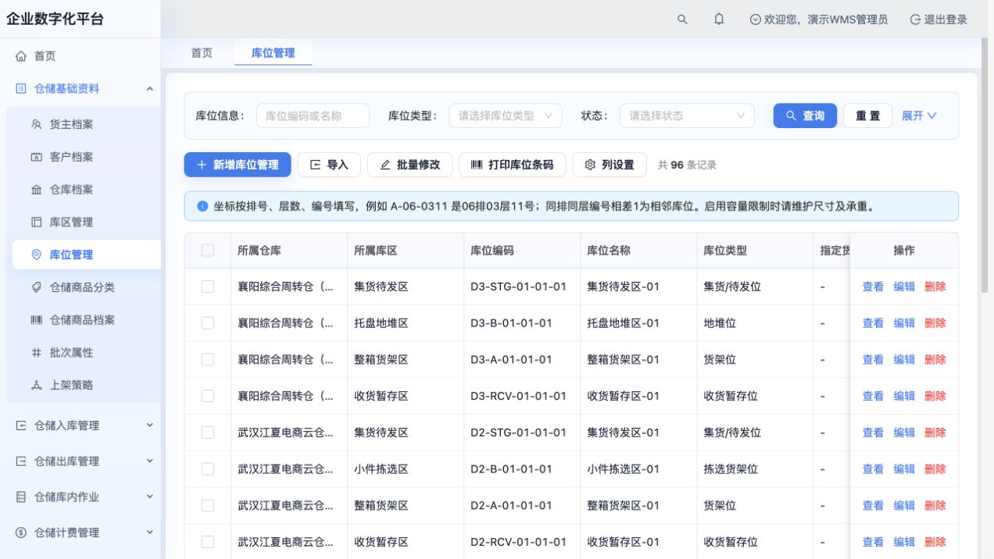The width and height of the screenshot is (994, 559).
Task: Click the page vertical scrollbar
Action: pyautogui.click(x=986, y=166)
